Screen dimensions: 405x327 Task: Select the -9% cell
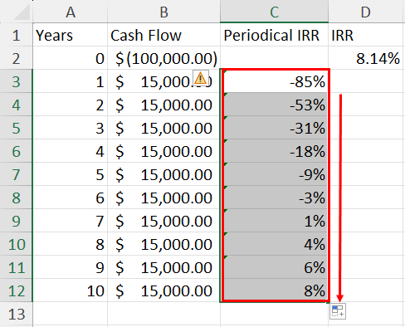pyautogui.click(x=274, y=174)
